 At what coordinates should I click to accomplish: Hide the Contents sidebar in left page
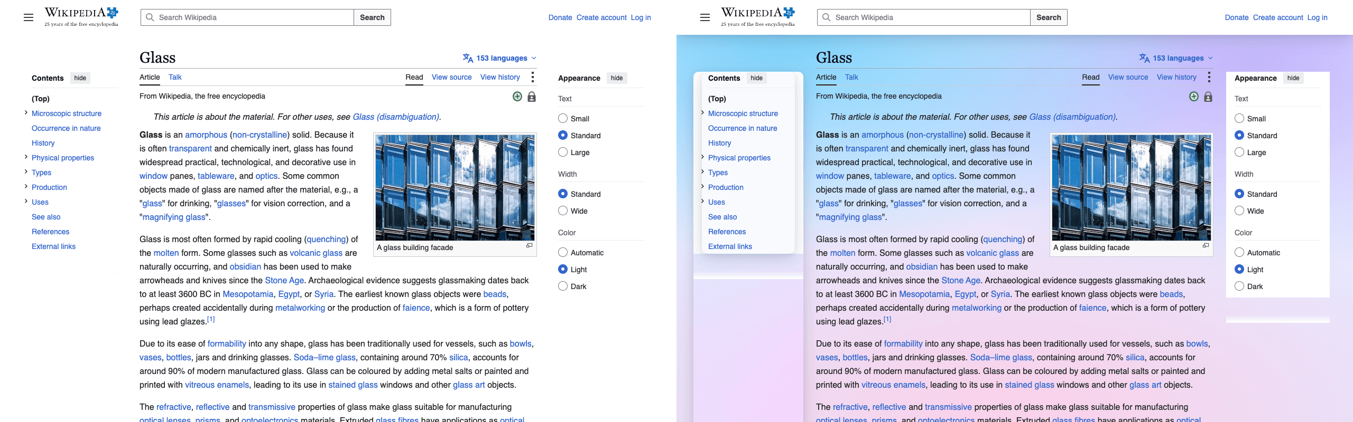(80, 78)
